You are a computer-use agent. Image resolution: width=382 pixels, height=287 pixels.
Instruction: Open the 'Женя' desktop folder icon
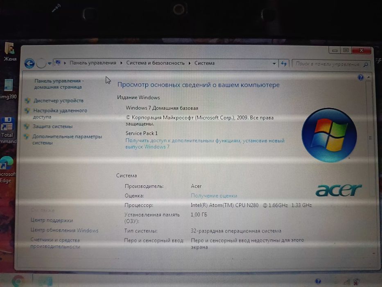pos(10,51)
